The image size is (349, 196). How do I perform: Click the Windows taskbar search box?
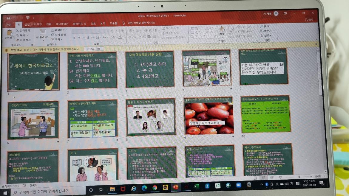pyautogui.click(x=48, y=191)
